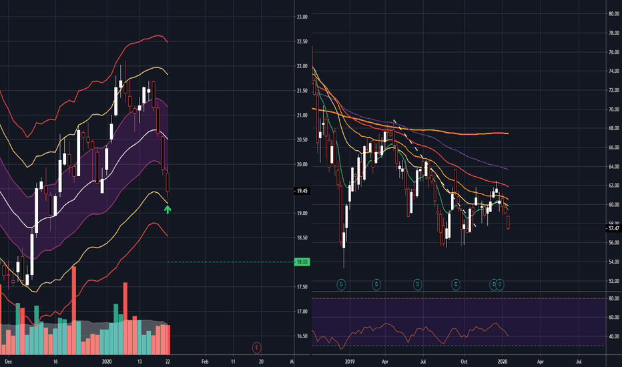Open the dividend marker nearest first Apr label
The height and width of the screenshot is (367, 622).
376,284
